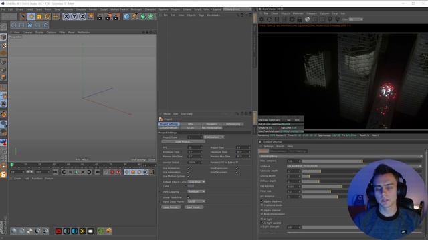The width and height of the screenshot is (428, 240).
Task: Click the green Subdivision Surface icon
Action: 142,17
